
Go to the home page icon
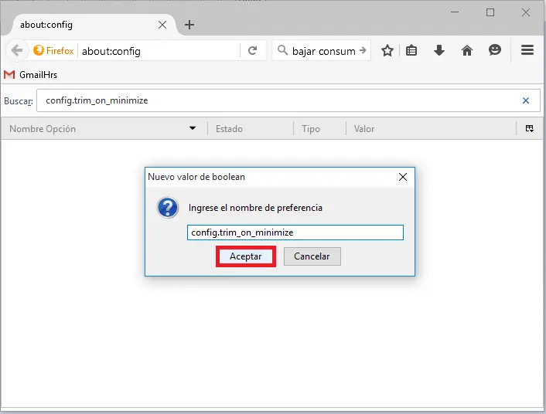coord(467,51)
